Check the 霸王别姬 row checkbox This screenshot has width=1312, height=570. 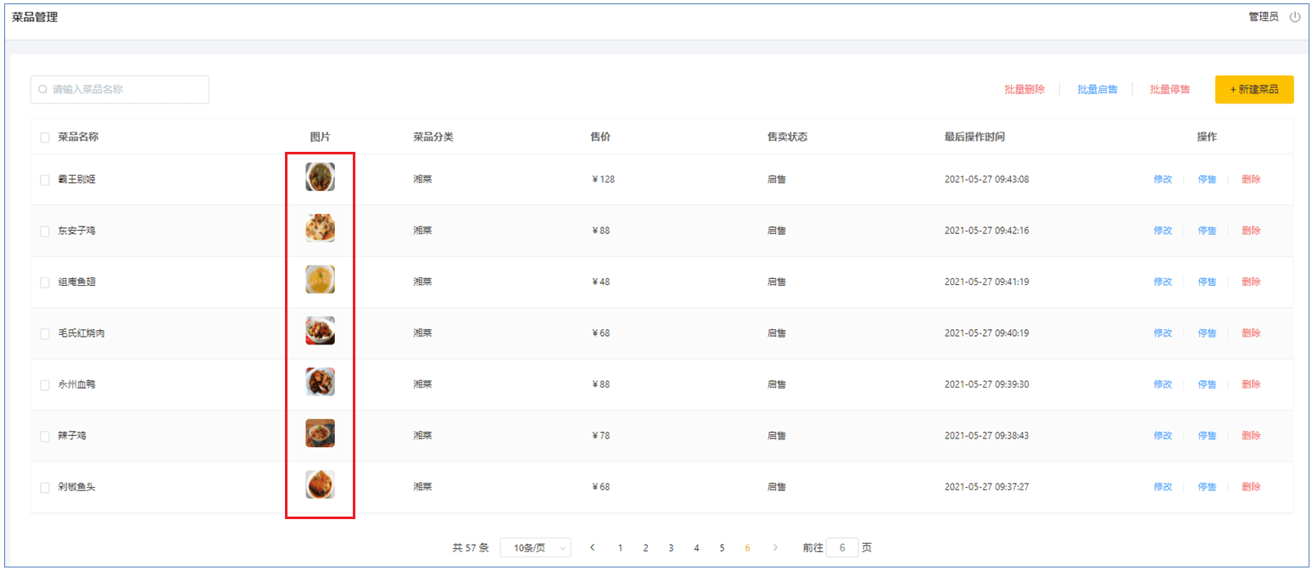pyautogui.click(x=45, y=180)
